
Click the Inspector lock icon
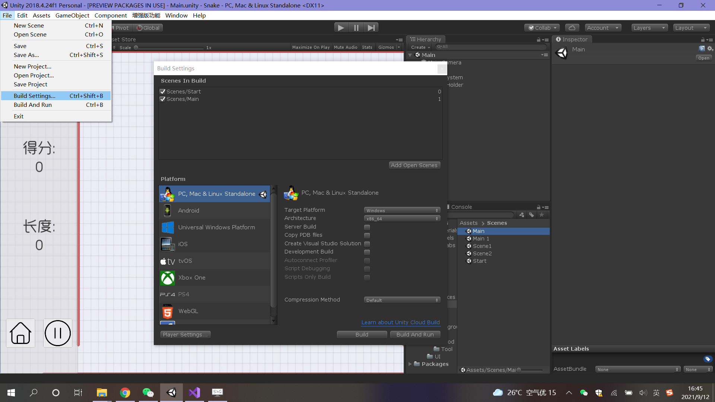(x=703, y=39)
